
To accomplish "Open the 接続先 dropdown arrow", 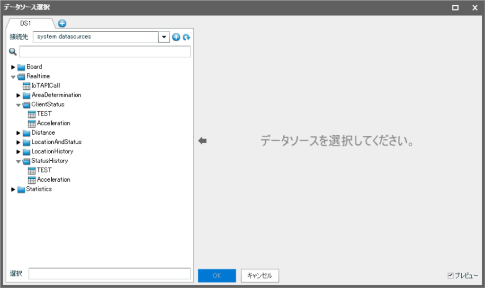I will (164, 37).
